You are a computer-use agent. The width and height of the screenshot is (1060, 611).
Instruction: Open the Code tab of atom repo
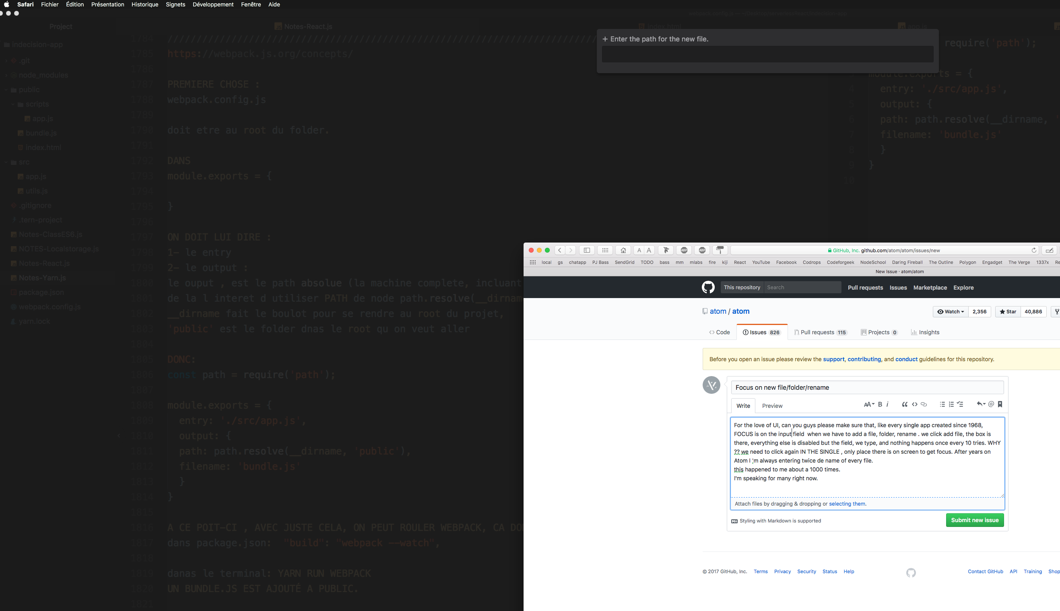pyautogui.click(x=720, y=332)
